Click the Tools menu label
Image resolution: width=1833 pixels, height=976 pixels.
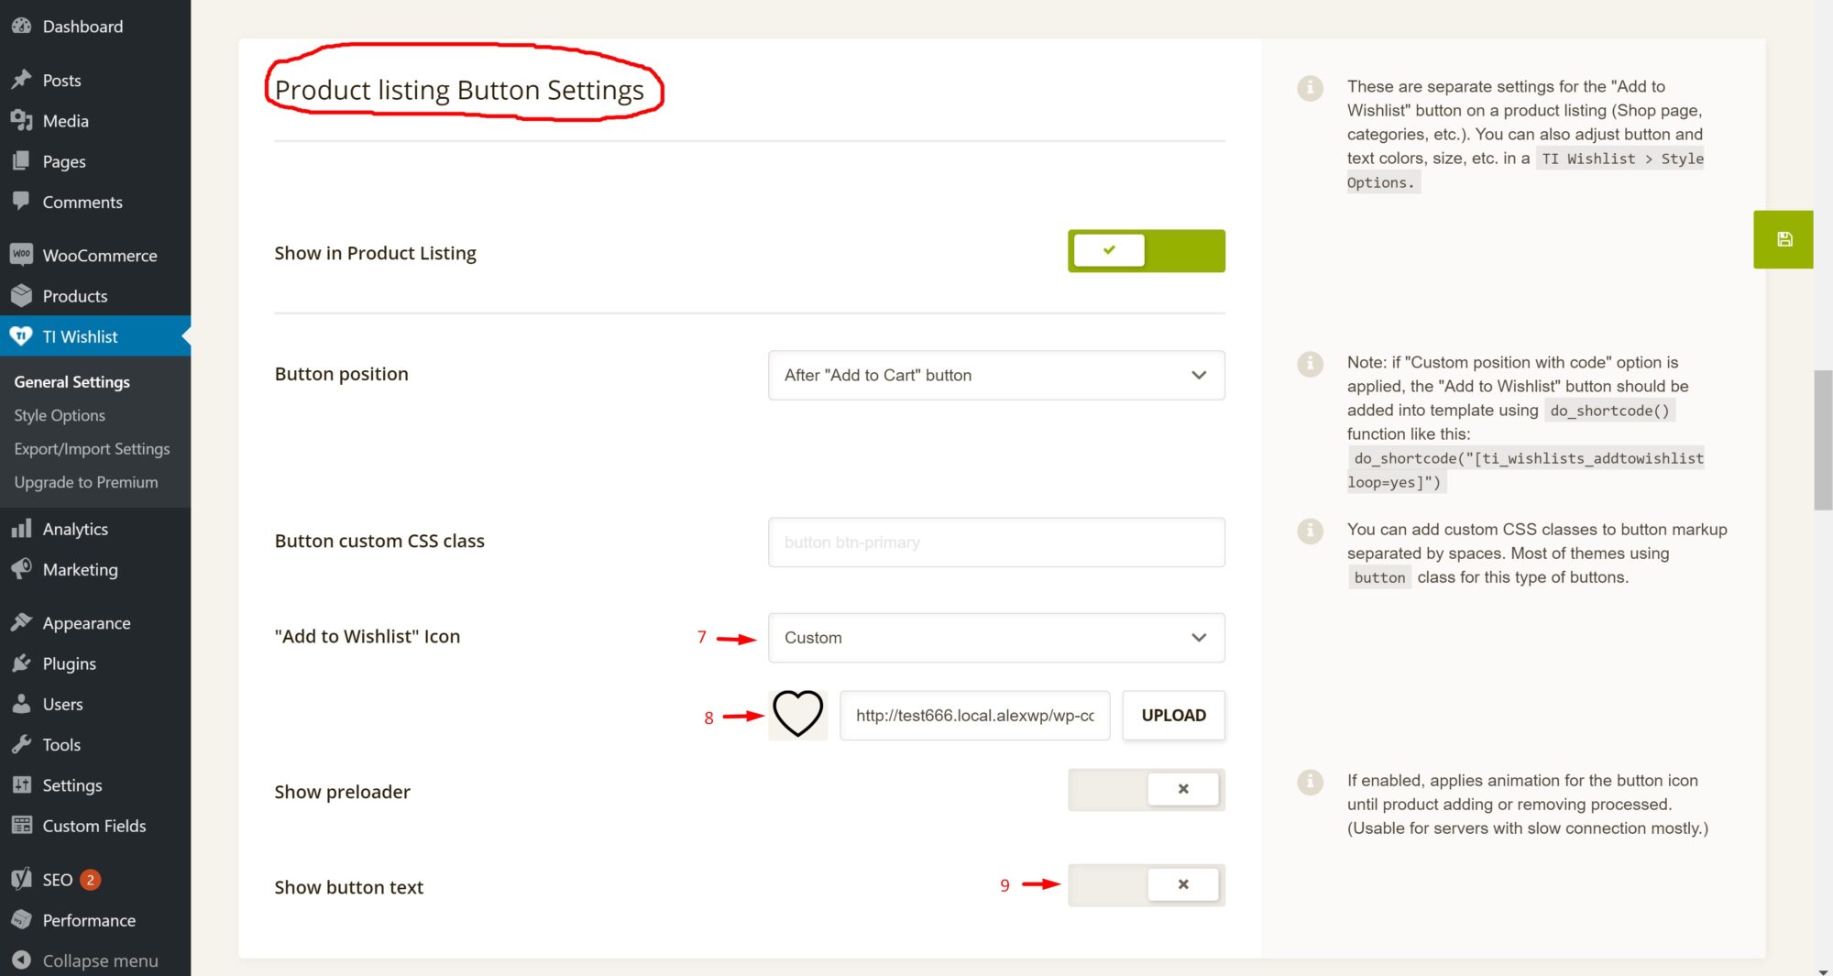[x=61, y=744]
